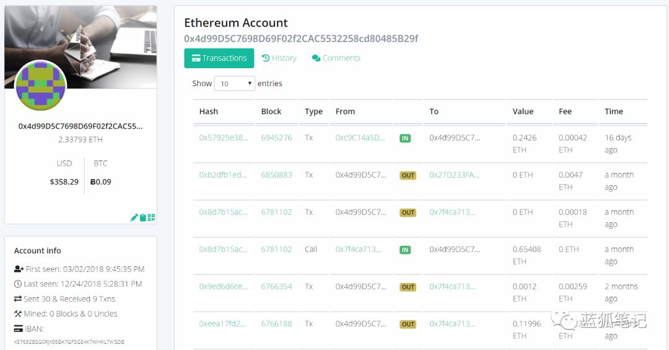669x350 pixels.
Task: Open sender address 0xc9C14a5D...
Action: pos(360,138)
